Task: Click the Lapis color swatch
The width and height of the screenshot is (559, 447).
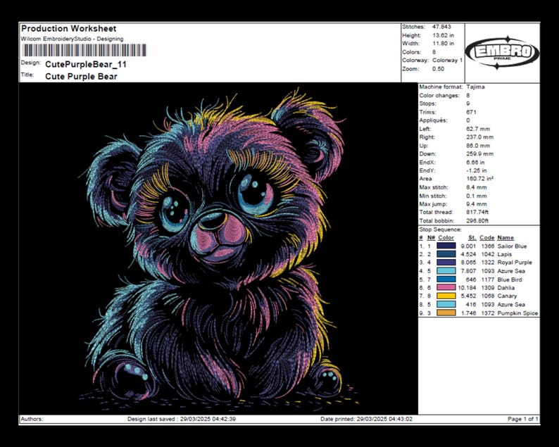Action: coord(446,254)
